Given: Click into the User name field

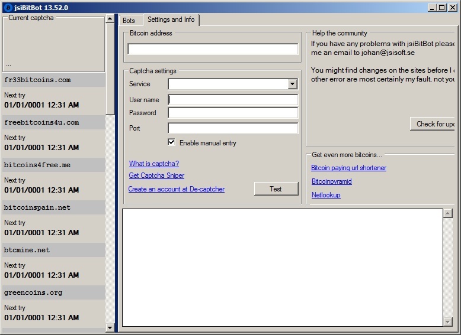Looking at the screenshot, I should (x=233, y=100).
